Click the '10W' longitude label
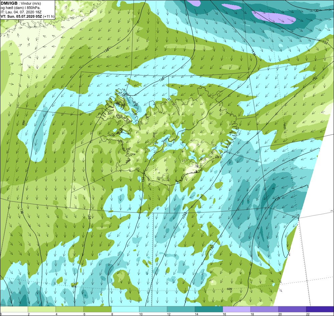Viewport: 334px width, 316px height. click(285, 127)
